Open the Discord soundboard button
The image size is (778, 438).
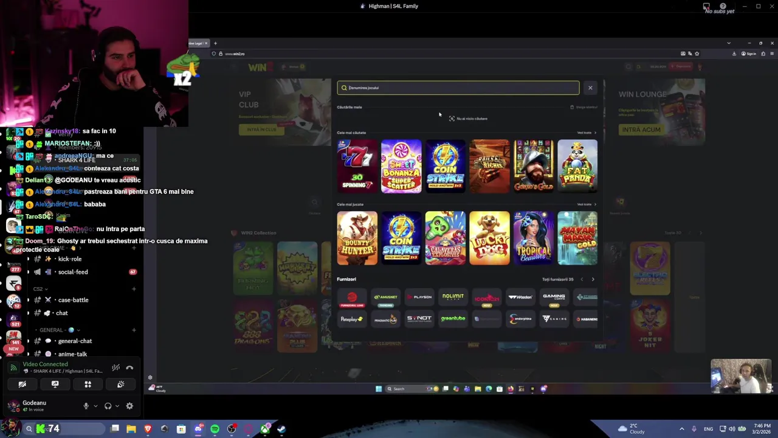click(120, 384)
